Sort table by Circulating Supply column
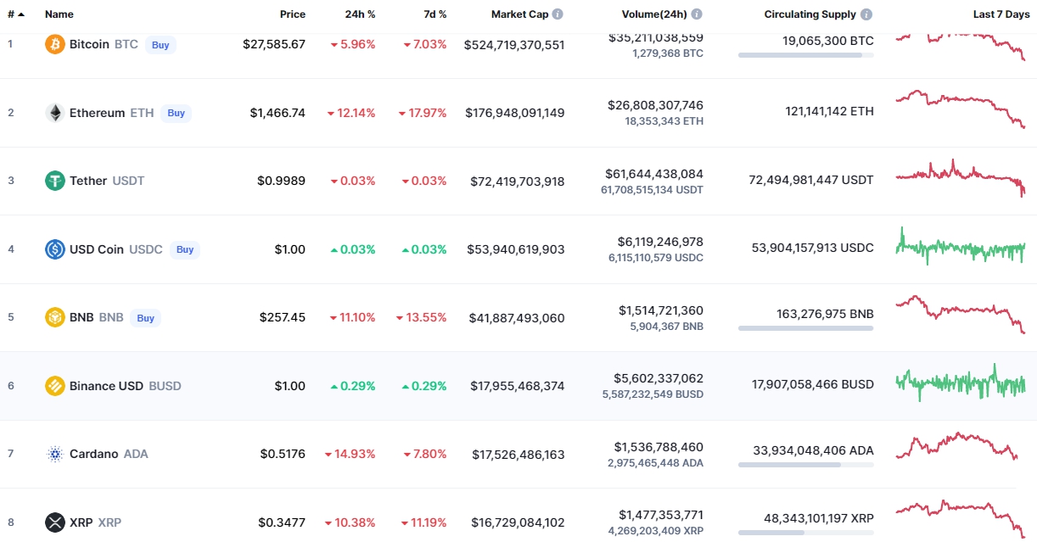1037x542 pixels. (x=810, y=14)
